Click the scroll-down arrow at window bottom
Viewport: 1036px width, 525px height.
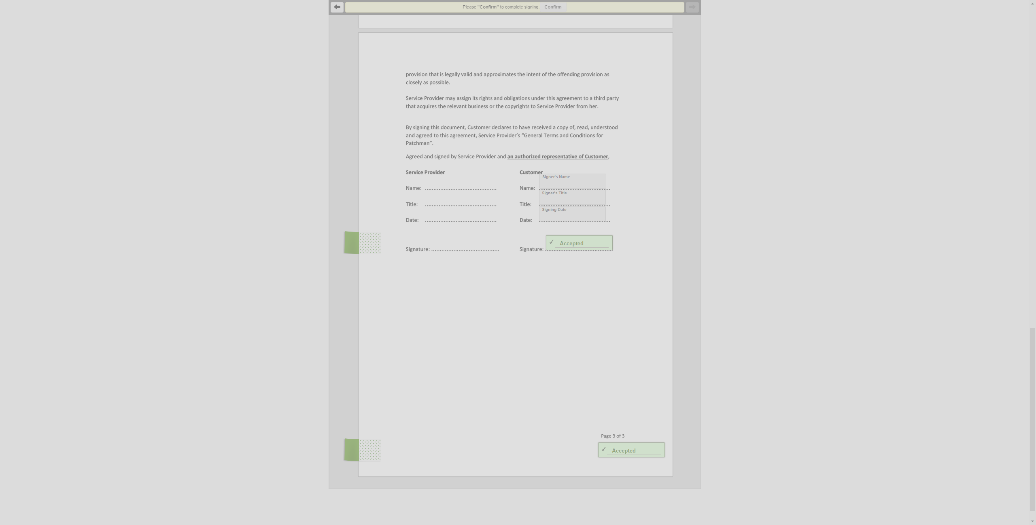[x=1032, y=521]
